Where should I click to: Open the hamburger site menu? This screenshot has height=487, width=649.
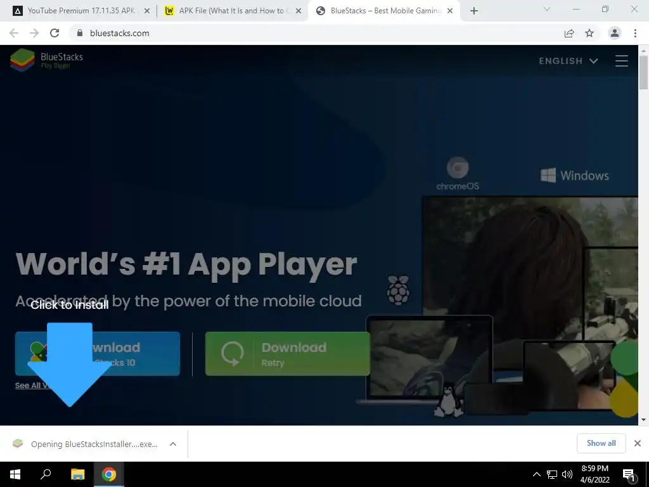[x=622, y=61]
